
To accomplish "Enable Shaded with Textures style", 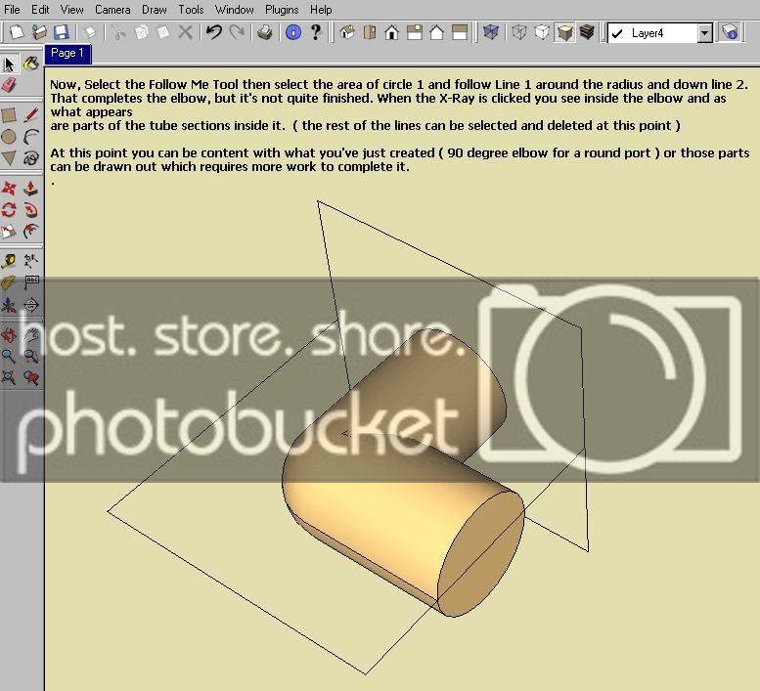I will point(587,32).
